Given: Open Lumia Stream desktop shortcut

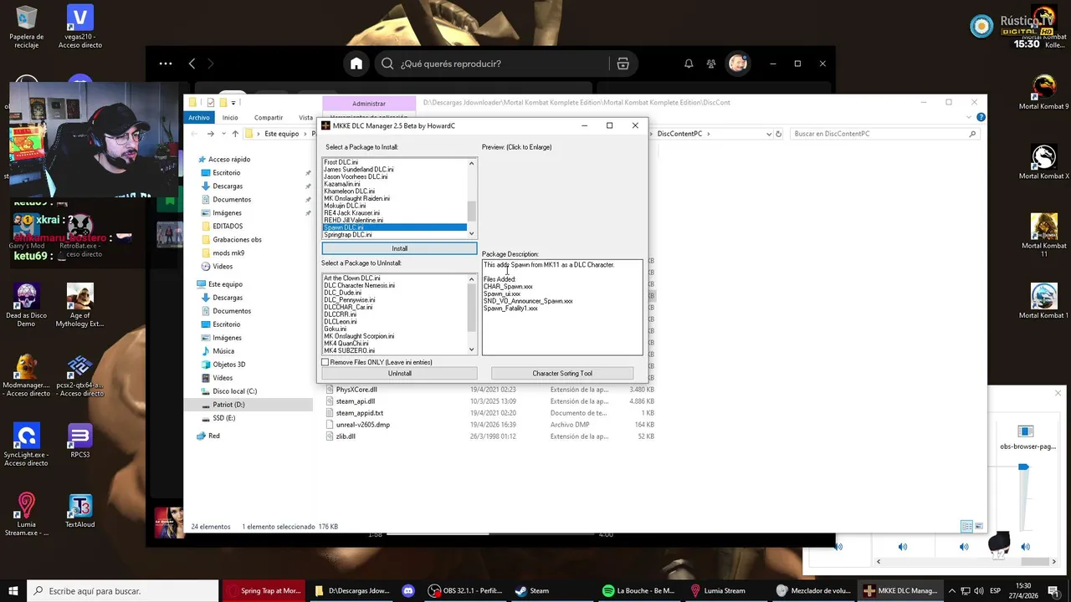Looking at the screenshot, I should click(x=27, y=514).
